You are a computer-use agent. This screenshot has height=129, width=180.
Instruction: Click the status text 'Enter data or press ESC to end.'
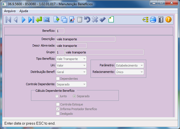point(30,124)
